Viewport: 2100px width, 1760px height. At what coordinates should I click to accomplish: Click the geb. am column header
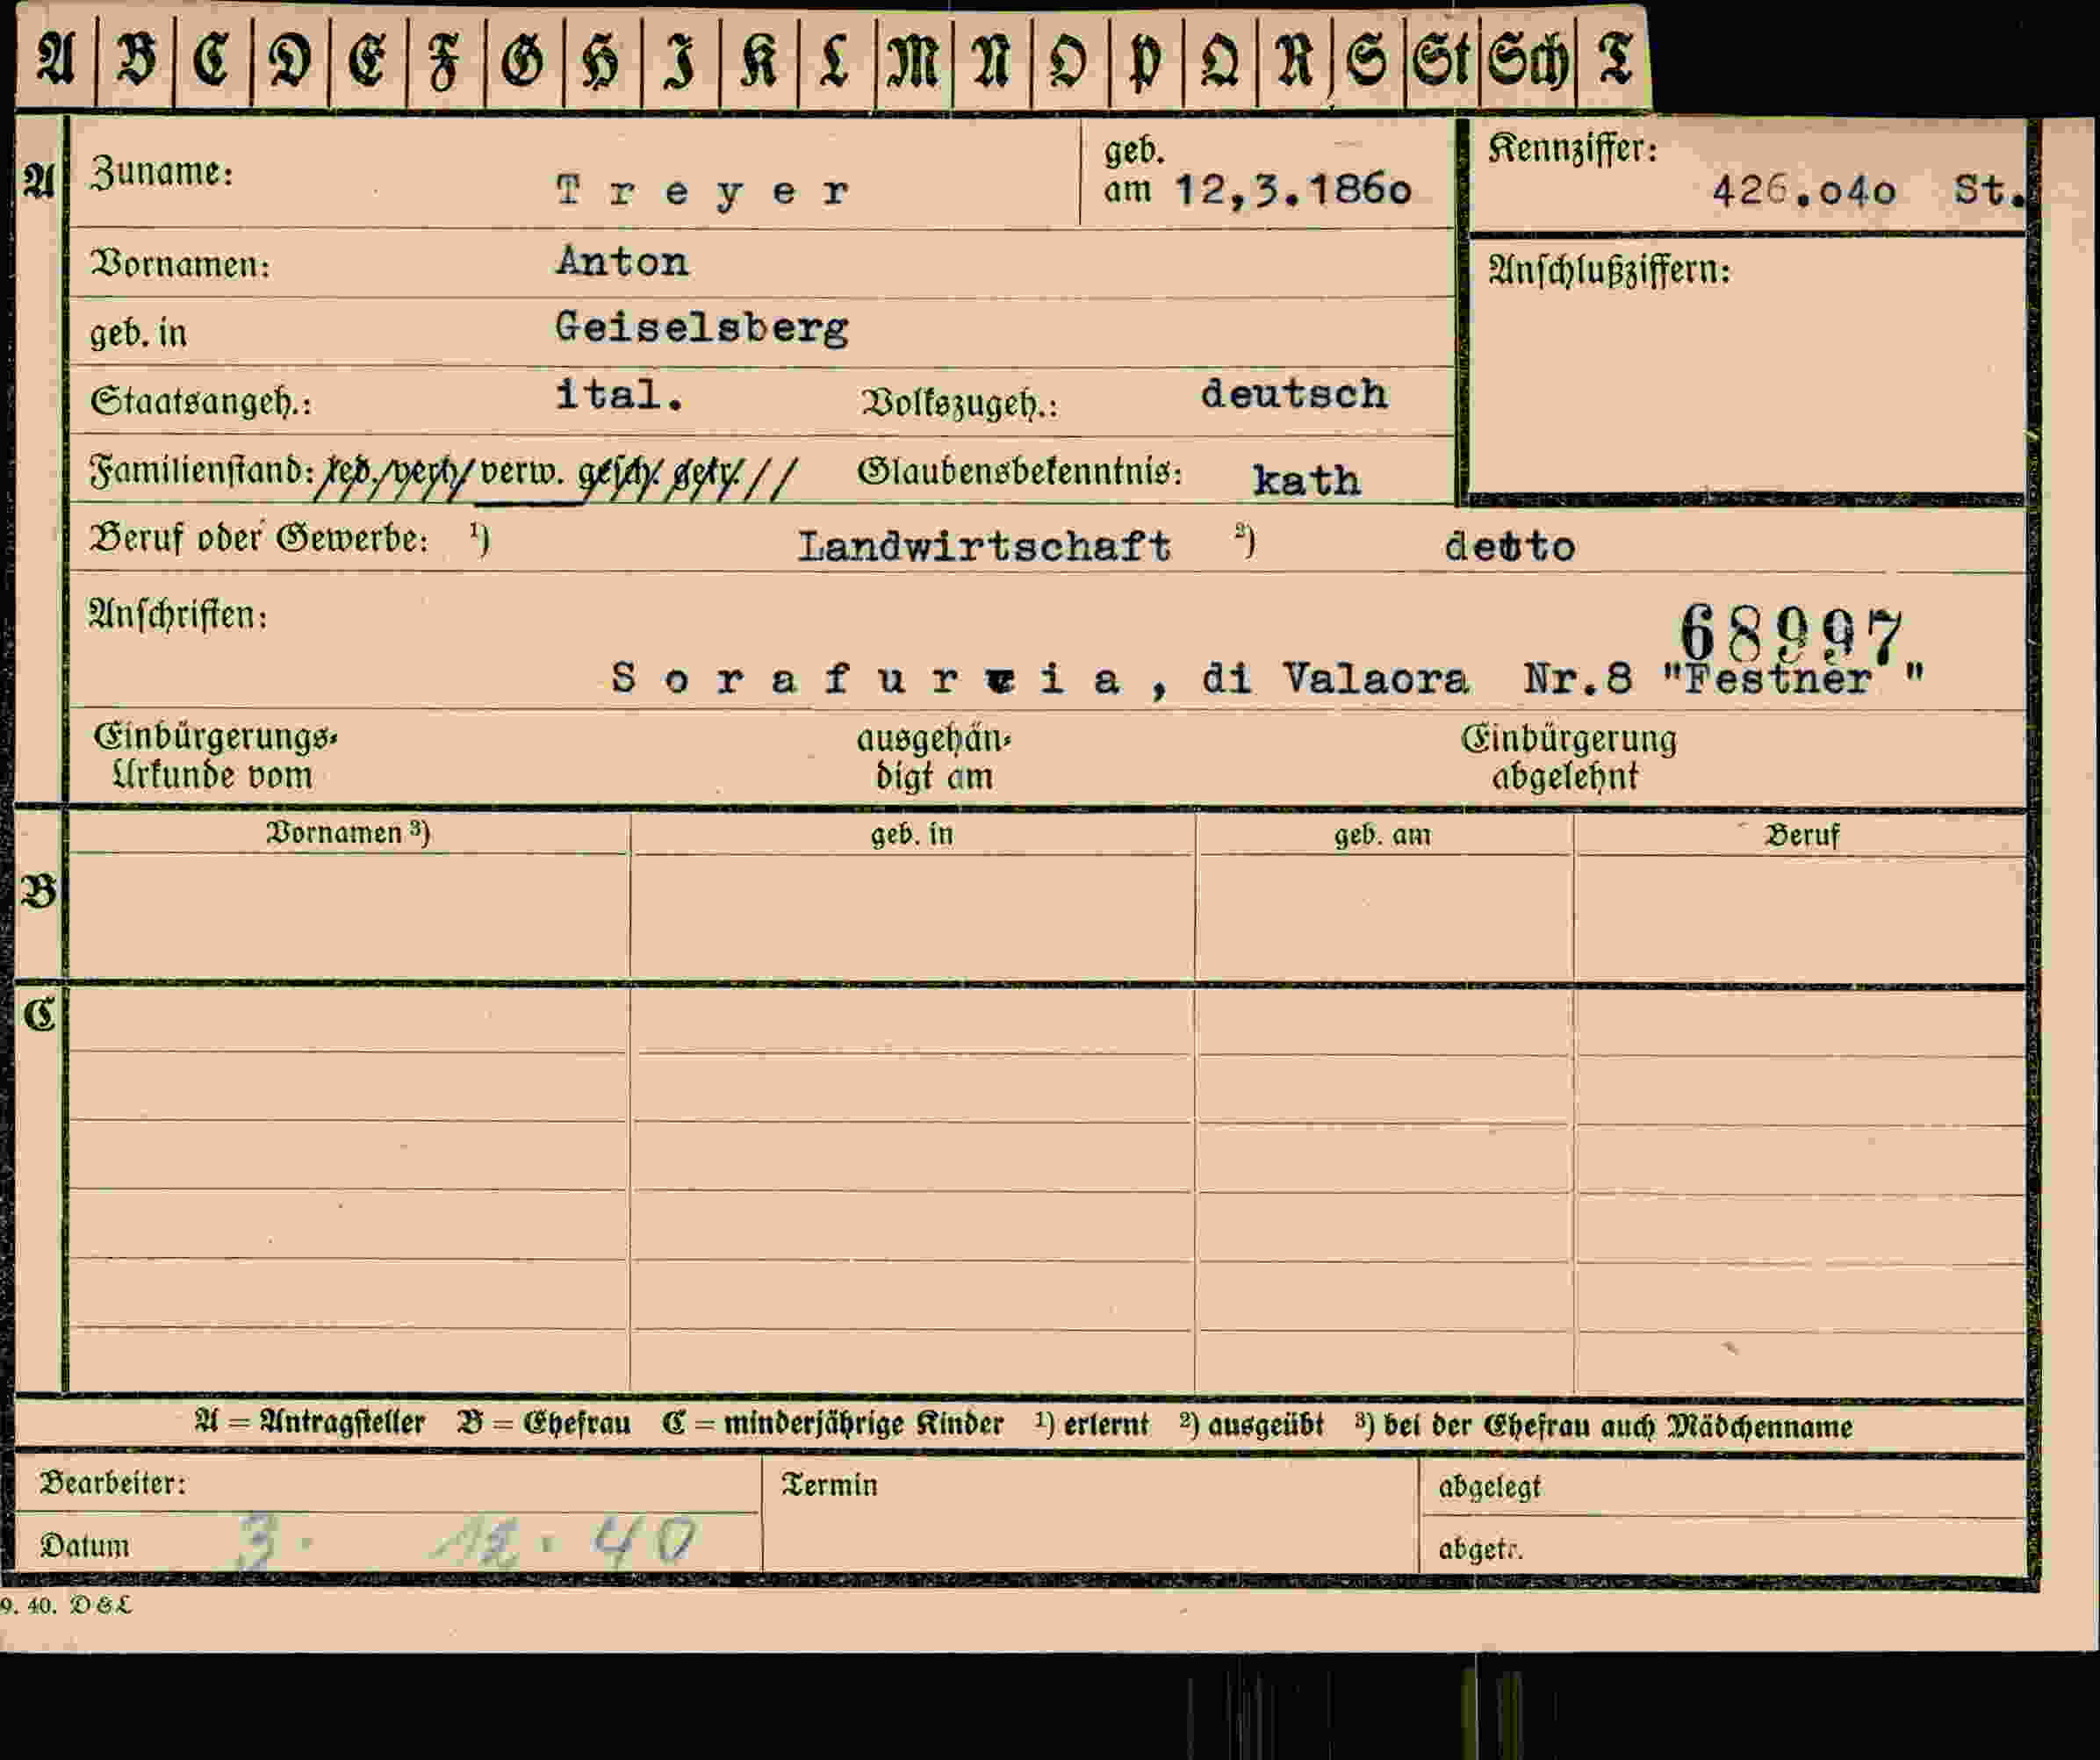coord(1382,835)
